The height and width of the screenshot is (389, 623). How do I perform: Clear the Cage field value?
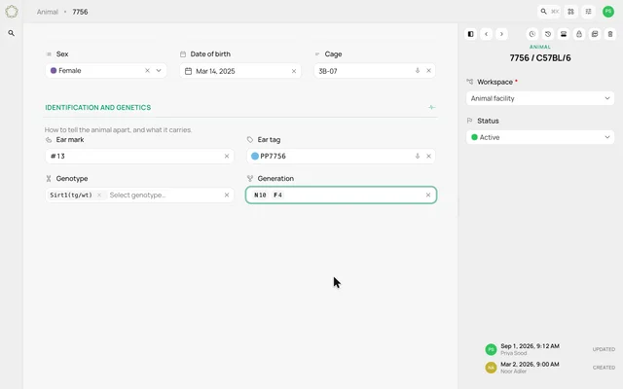pos(428,71)
